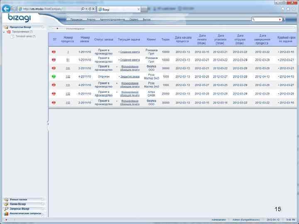
Task: Click the search magnifier in the address bar
Action: pos(83,9)
